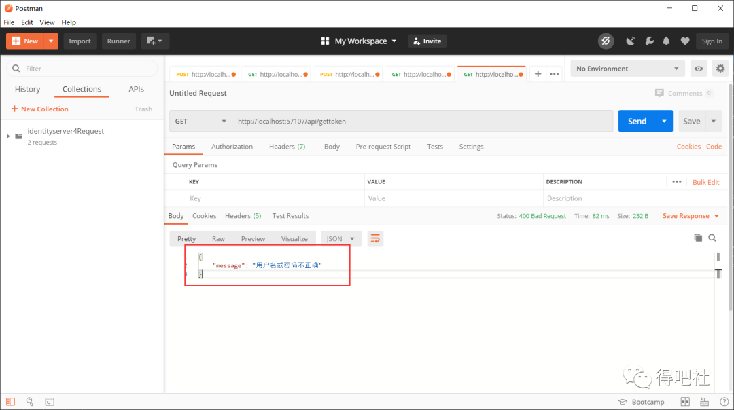This screenshot has height=410, width=734.
Task: Open the GET method dropdown
Action: point(200,121)
